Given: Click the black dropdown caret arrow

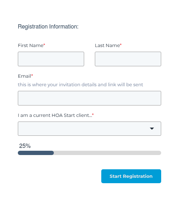Looking at the screenshot, I should [152, 129].
